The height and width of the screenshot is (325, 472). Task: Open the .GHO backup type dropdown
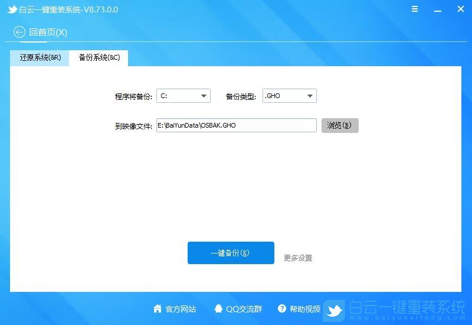pyautogui.click(x=290, y=96)
